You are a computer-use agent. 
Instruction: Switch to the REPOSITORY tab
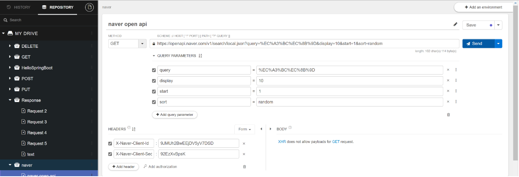(58, 7)
